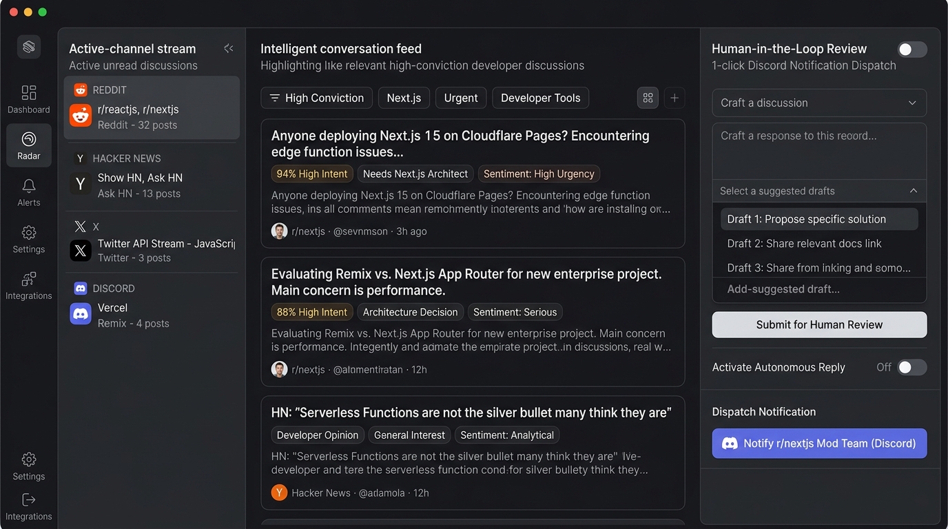Click the Sentiment: Analytical tag
This screenshot has width=948, height=529.
point(507,435)
